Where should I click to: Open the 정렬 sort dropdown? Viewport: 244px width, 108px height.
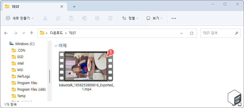(130, 18)
